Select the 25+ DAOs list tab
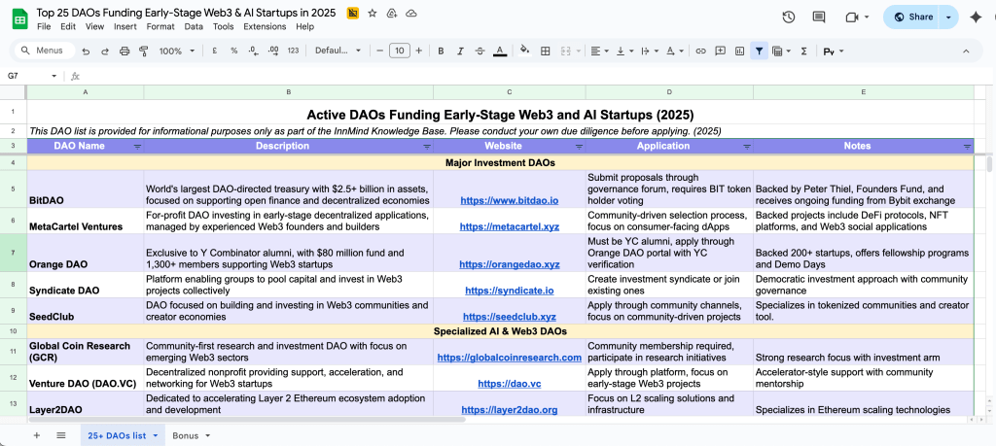 (x=122, y=436)
